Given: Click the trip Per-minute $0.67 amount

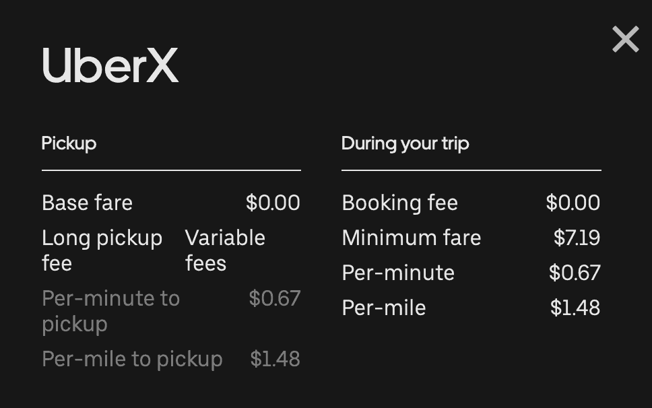Looking at the screenshot, I should pyautogui.click(x=575, y=273).
